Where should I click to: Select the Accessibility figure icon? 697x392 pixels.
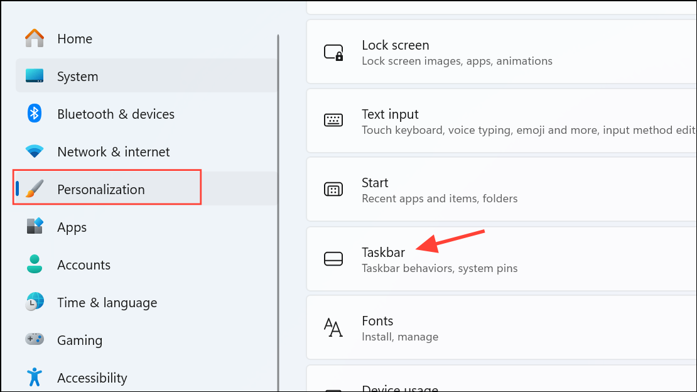tap(34, 377)
